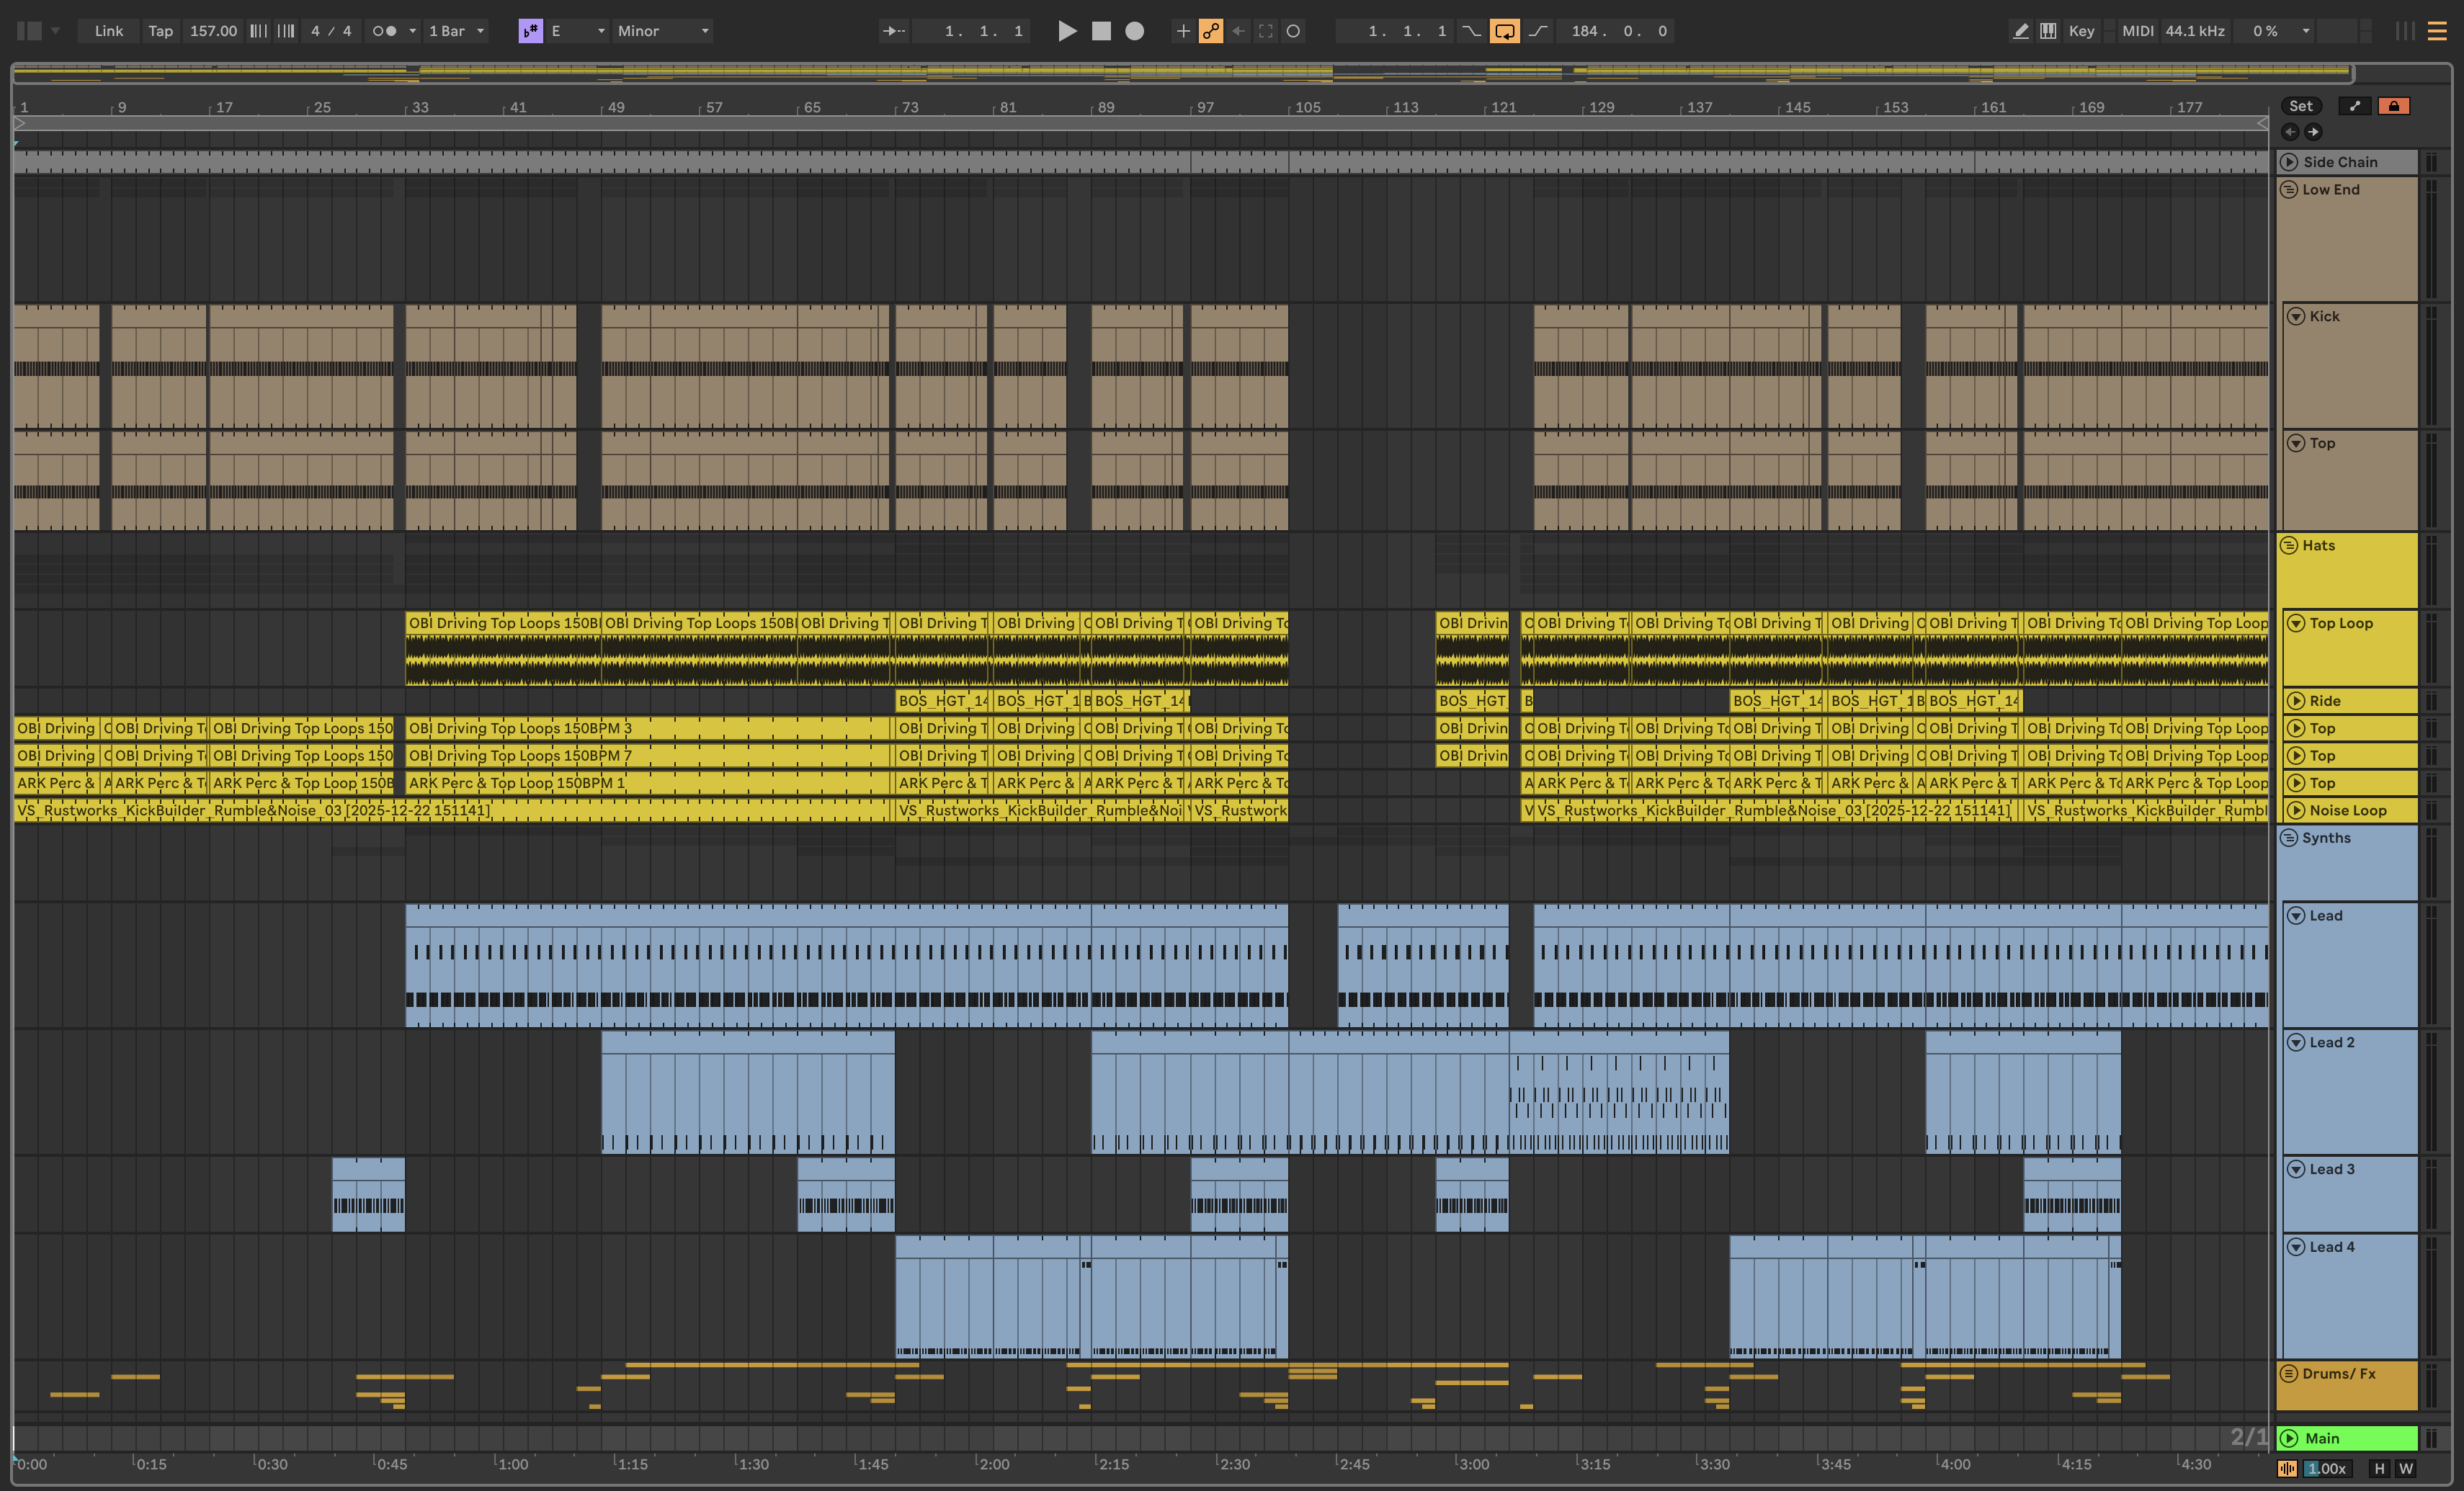Image resolution: width=2464 pixels, height=1491 pixels.
Task: Toggle MIDI map mode button
Action: (x=2137, y=31)
